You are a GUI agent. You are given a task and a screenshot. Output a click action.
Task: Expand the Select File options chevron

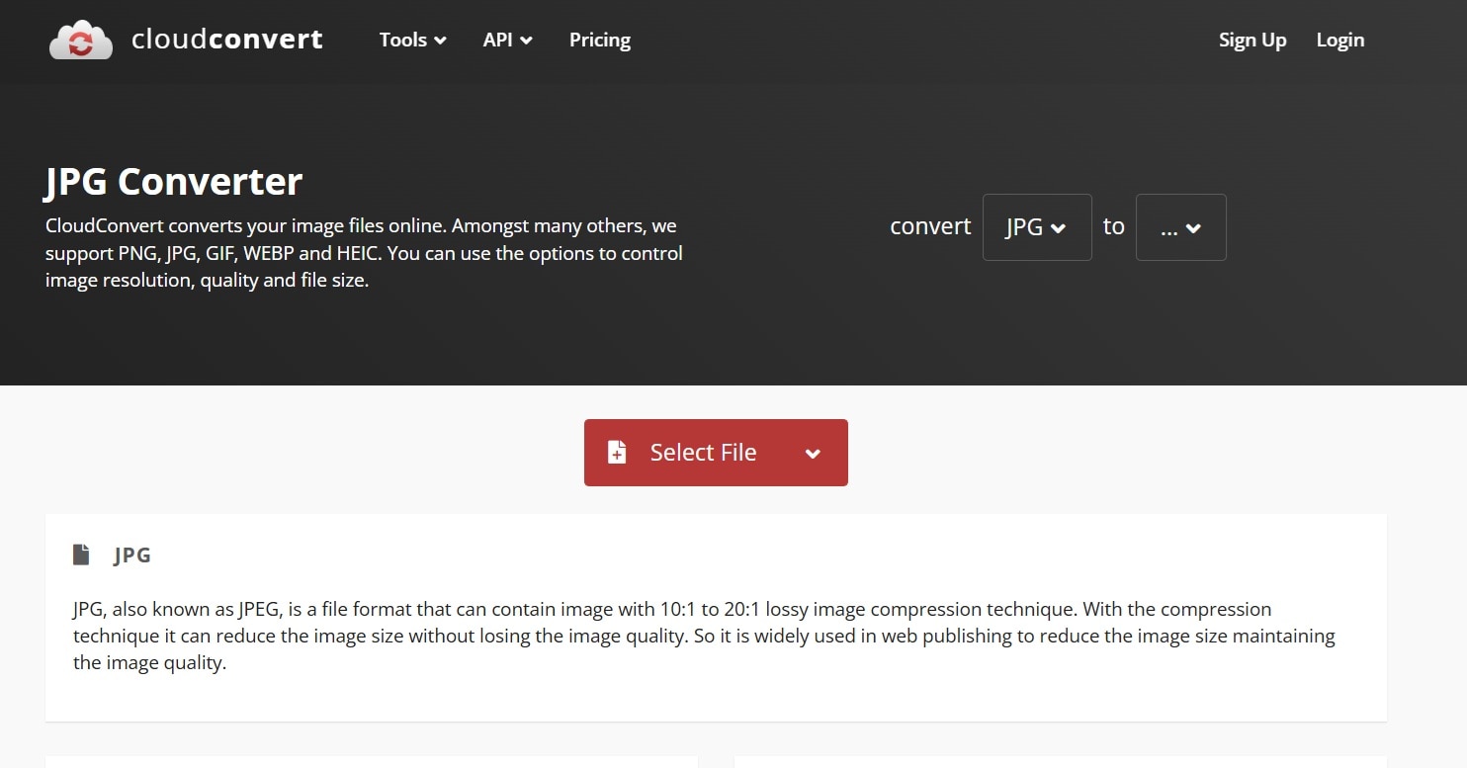813,453
